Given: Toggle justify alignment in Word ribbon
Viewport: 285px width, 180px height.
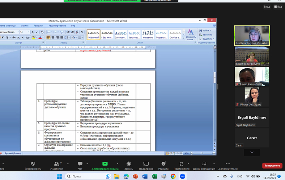Looking at the screenshot, I should (62, 37).
